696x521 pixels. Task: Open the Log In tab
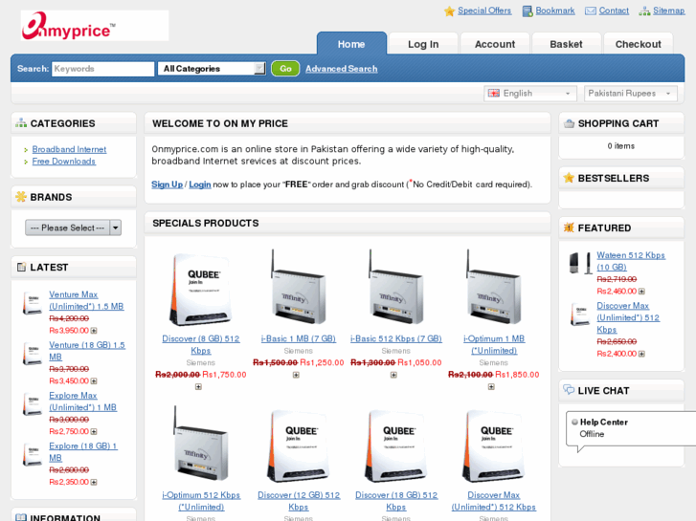(x=423, y=44)
